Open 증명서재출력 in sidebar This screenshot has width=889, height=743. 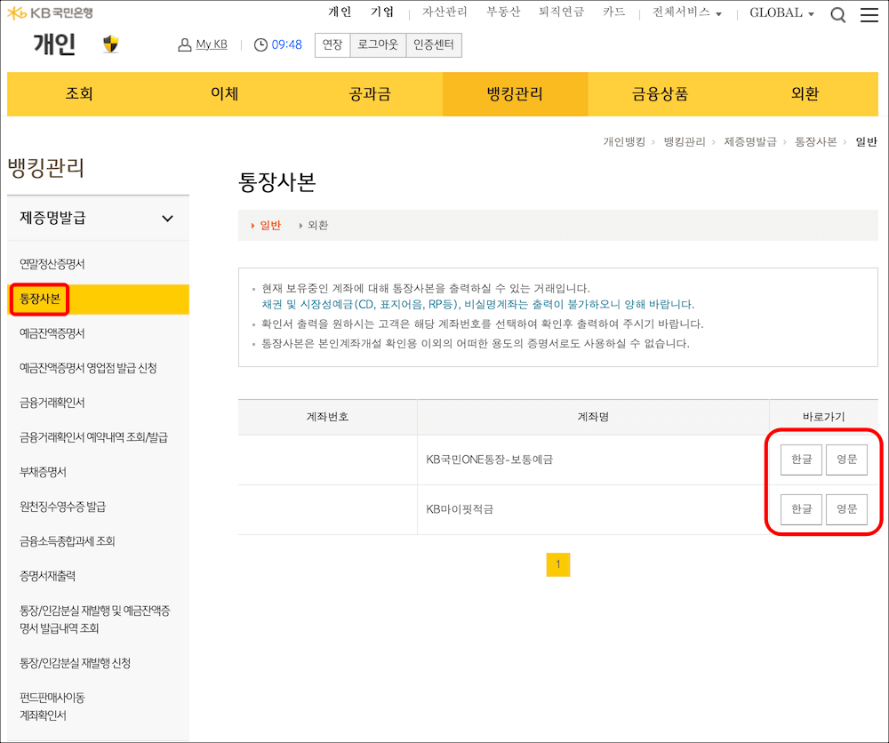coord(48,577)
